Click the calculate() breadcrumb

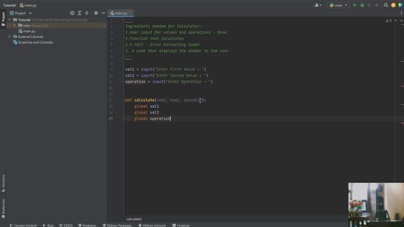(134, 219)
